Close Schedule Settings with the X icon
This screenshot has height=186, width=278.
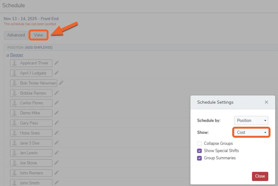click(x=266, y=102)
